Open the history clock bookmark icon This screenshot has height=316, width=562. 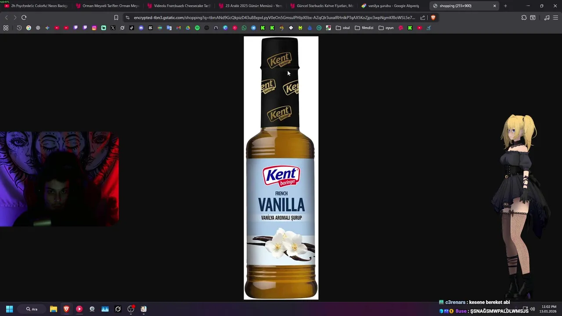pos(19,28)
